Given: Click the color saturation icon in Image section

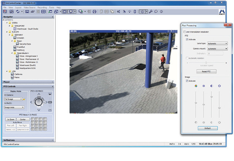Looking at the screenshot, I should click(196, 86).
